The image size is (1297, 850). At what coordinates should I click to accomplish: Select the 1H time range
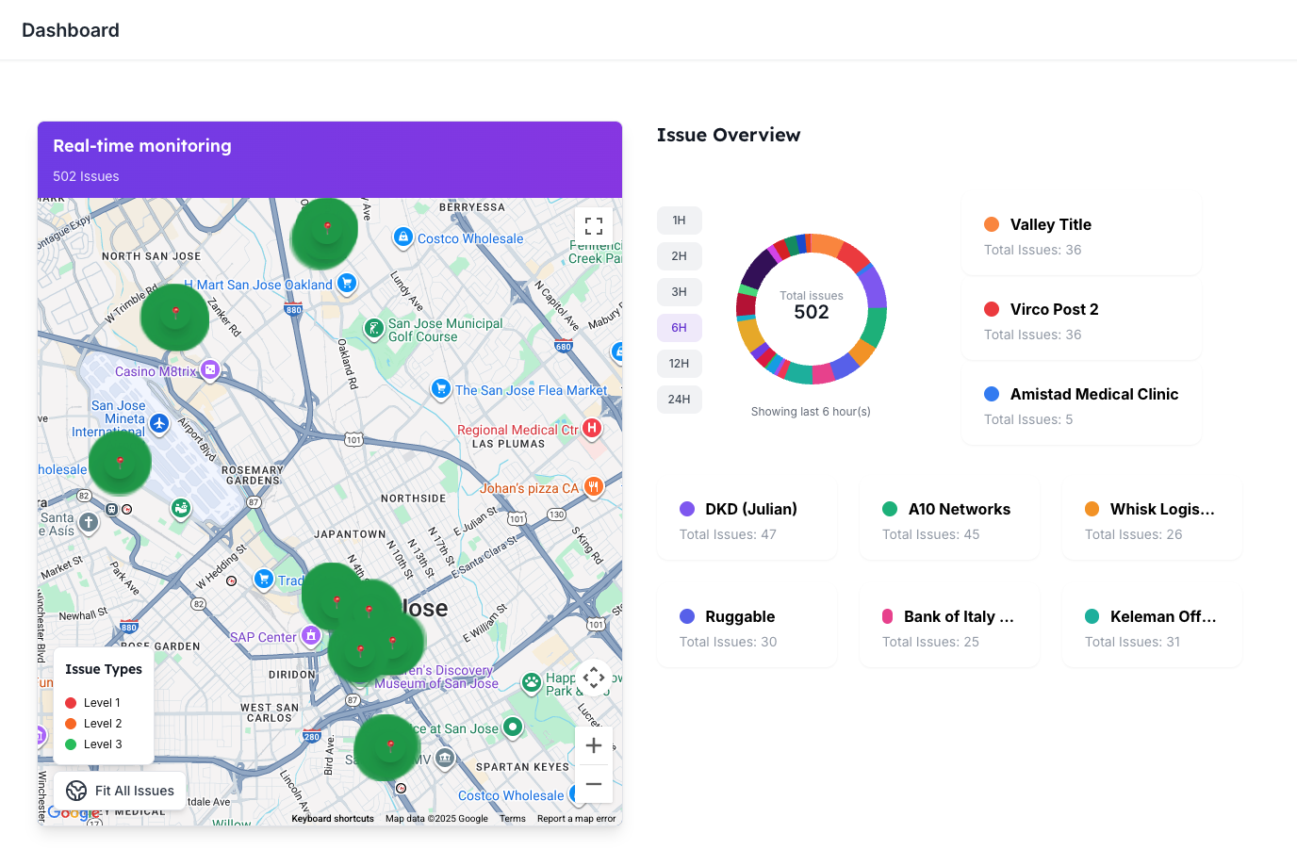click(680, 221)
